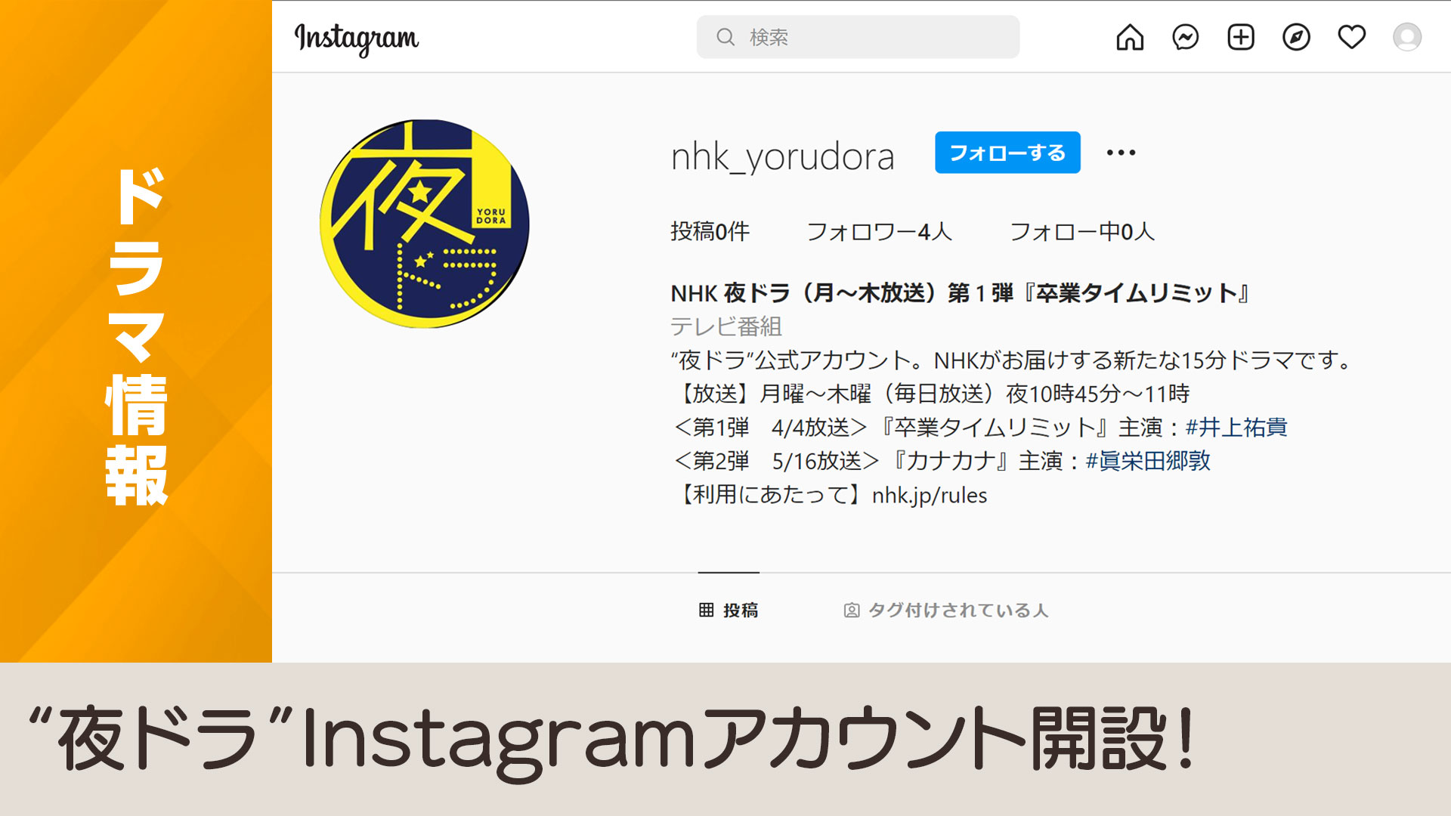Click the search magnifier icon

point(725,37)
